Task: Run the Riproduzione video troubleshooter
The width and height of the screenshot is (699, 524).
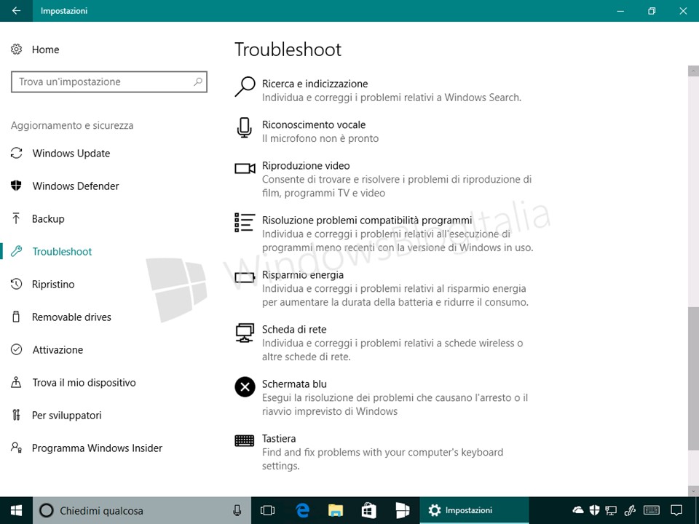Action: click(384, 179)
